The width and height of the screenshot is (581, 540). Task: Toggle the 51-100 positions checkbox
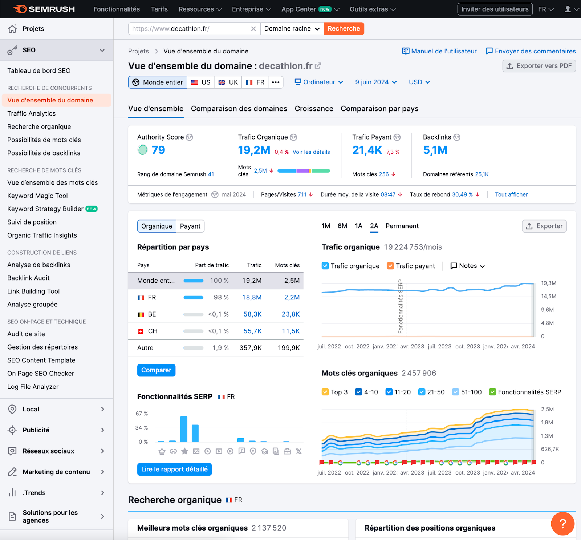pos(456,392)
